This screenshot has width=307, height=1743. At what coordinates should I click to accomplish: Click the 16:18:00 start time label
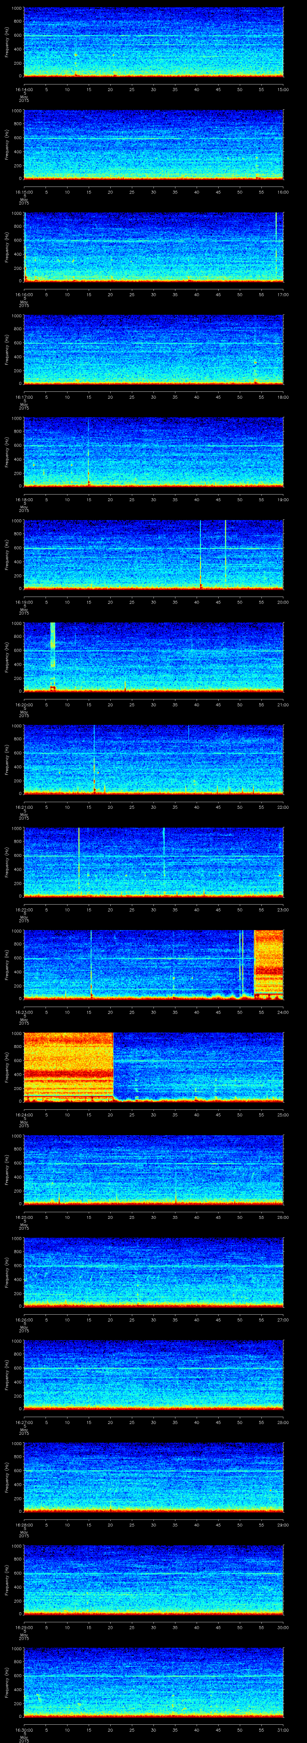coord(24,499)
